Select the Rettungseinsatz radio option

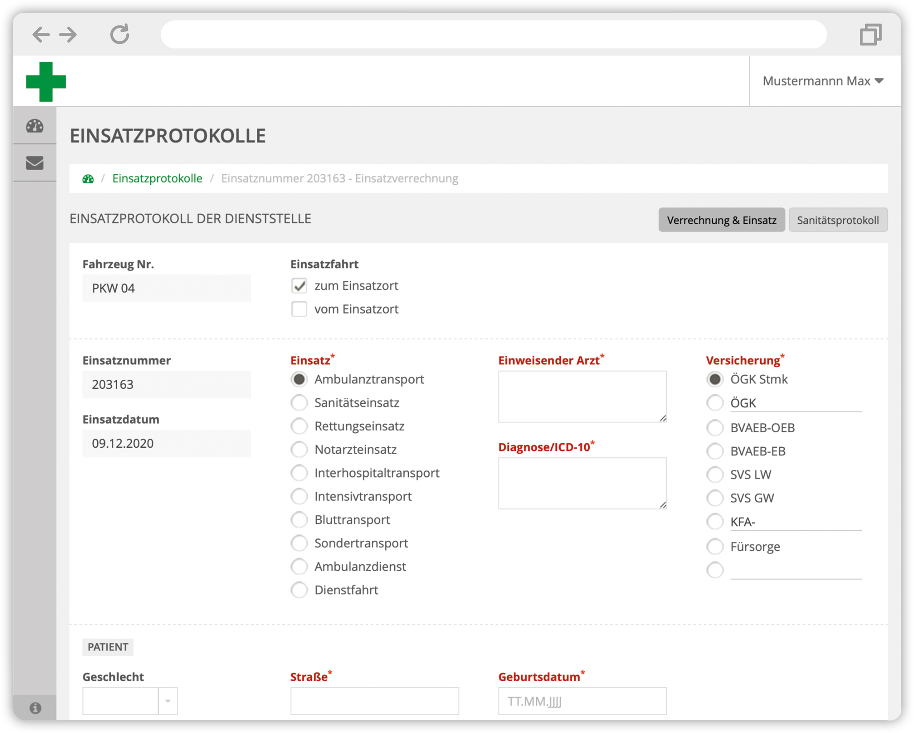pos(299,426)
